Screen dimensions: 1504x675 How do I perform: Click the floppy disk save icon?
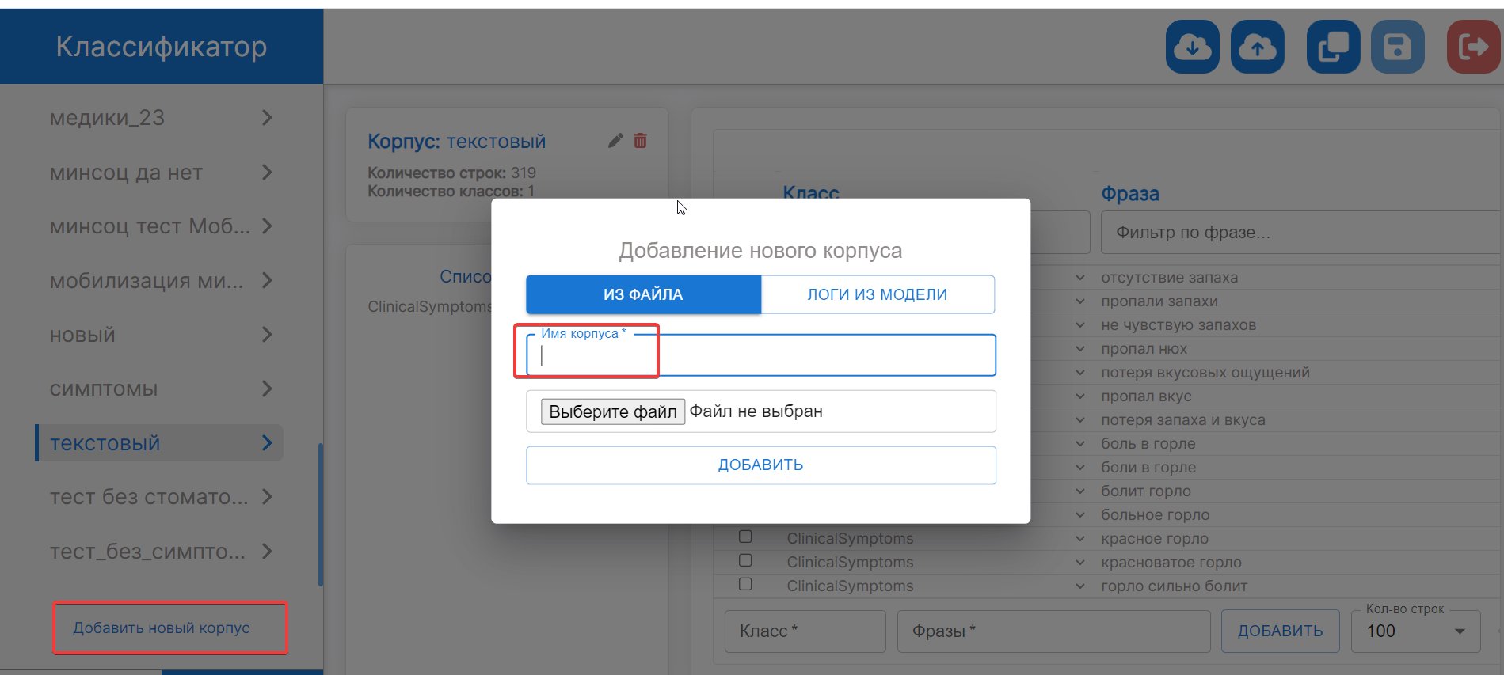(1397, 47)
